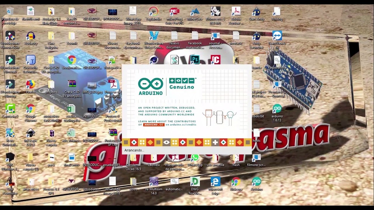Open the Nueva carpeta (2) folder
Screen dimensions: 374x210
31,162
